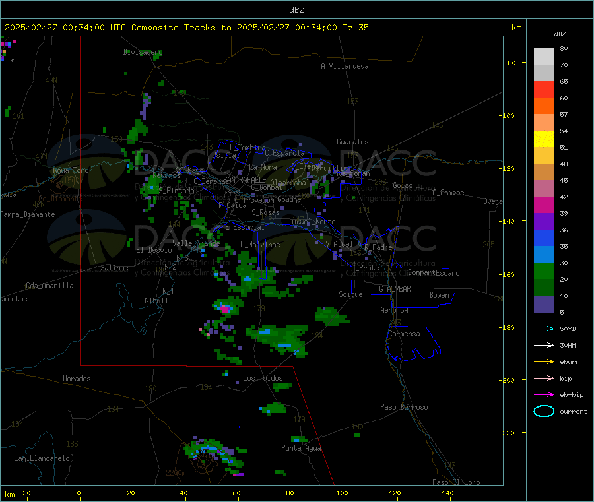594x502 pixels.
Task: Click the Aero_GA map label
Action: 395,310
